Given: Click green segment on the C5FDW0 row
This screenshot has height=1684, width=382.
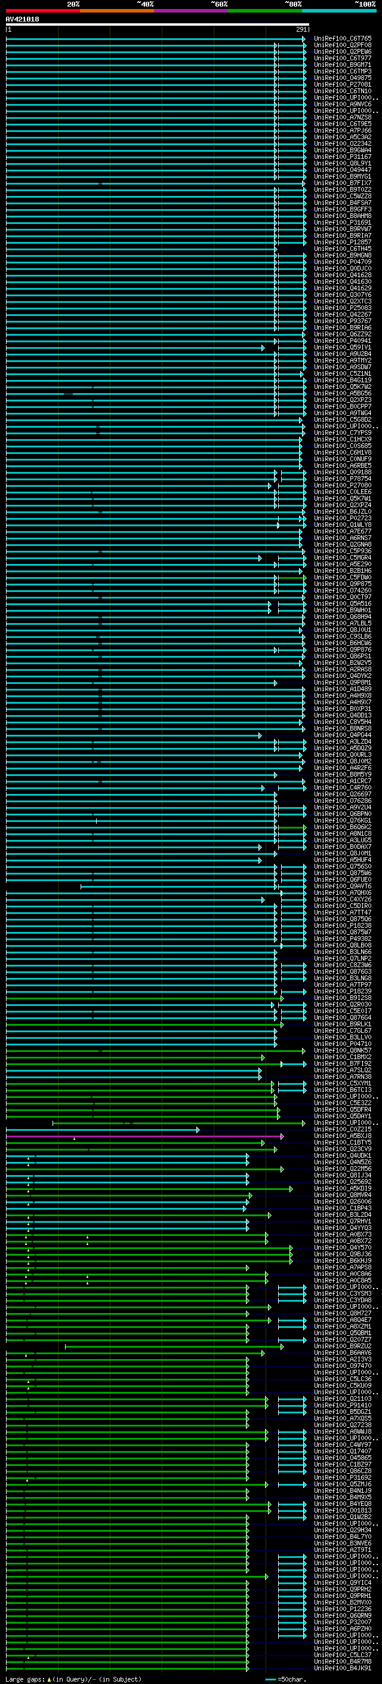Looking at the screenshot, I should [292, 578].
